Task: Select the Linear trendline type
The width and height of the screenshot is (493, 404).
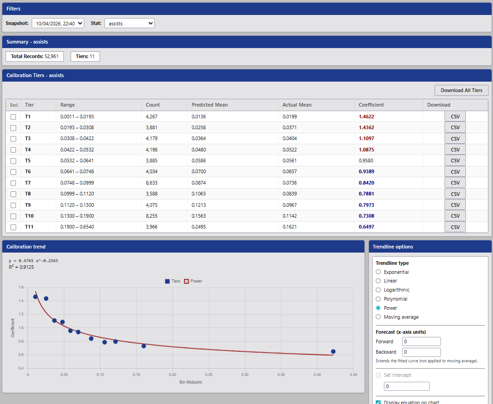Action: pyautogui.click(x=378, y=281)
